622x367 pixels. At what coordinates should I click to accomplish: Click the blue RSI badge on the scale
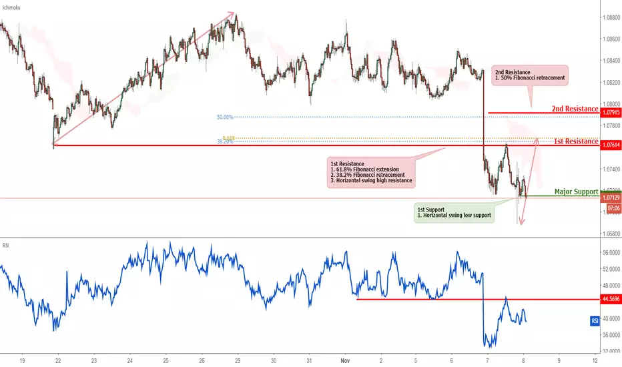[594, 321]
